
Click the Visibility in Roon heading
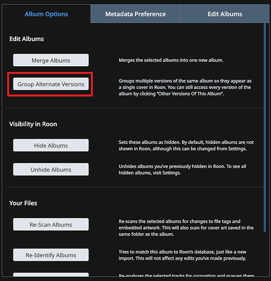pos(33,124)
